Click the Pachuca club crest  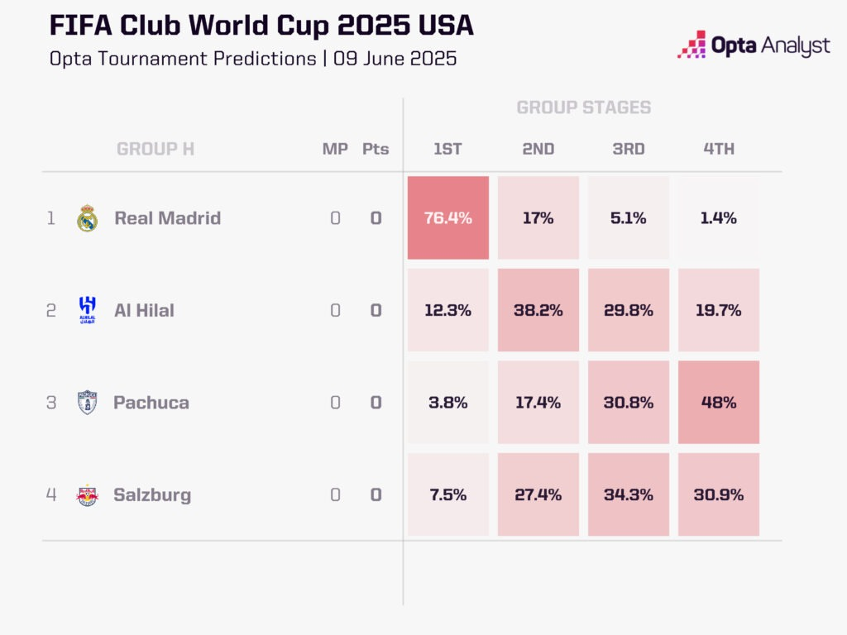tap(87, 403)
